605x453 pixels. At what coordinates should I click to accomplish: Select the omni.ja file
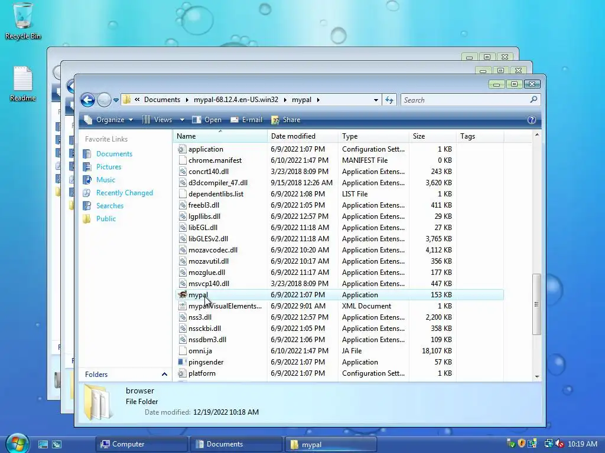[200, 351]
